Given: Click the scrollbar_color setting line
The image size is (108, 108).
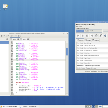Looking at the screenshot, I should pos(30,86).
